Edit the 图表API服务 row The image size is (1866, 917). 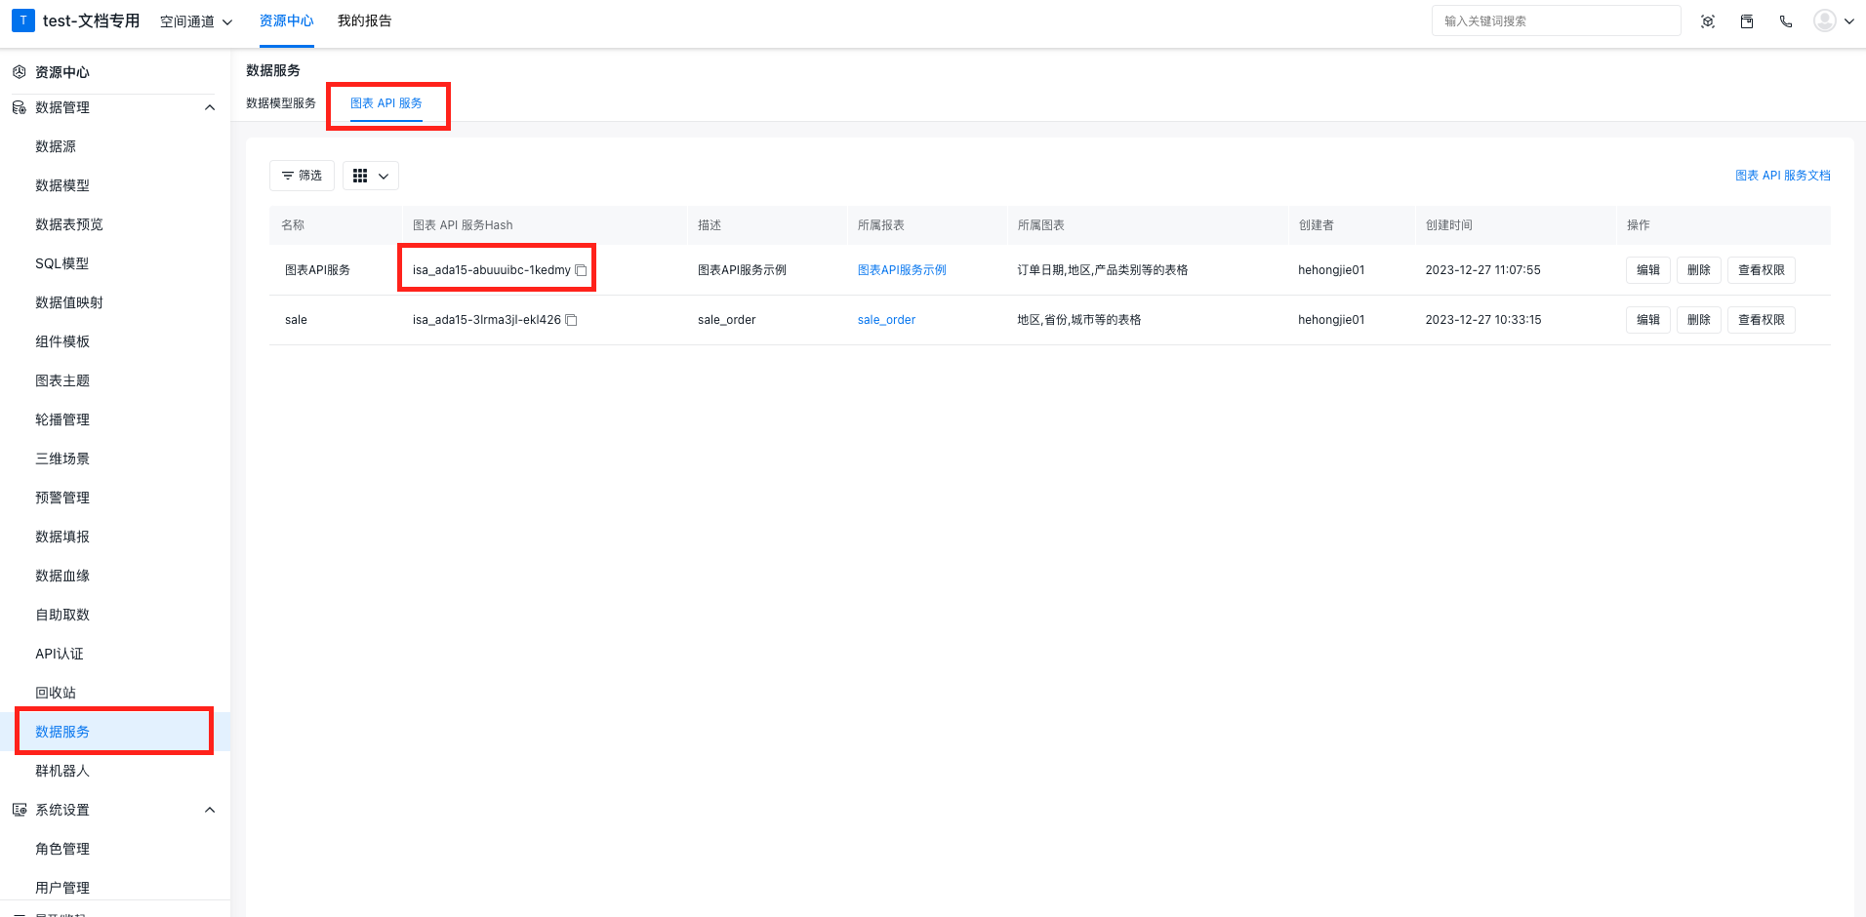[x=1647, y=270]
